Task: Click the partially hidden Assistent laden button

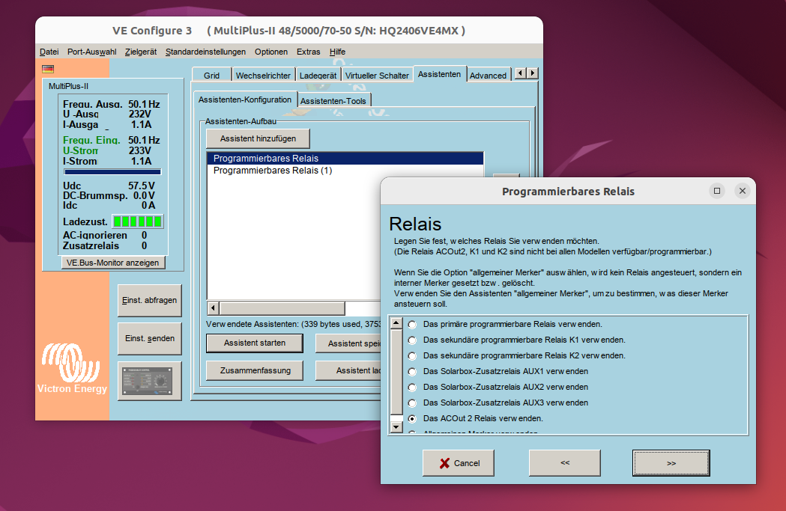Action: click(x=348, y=370)
